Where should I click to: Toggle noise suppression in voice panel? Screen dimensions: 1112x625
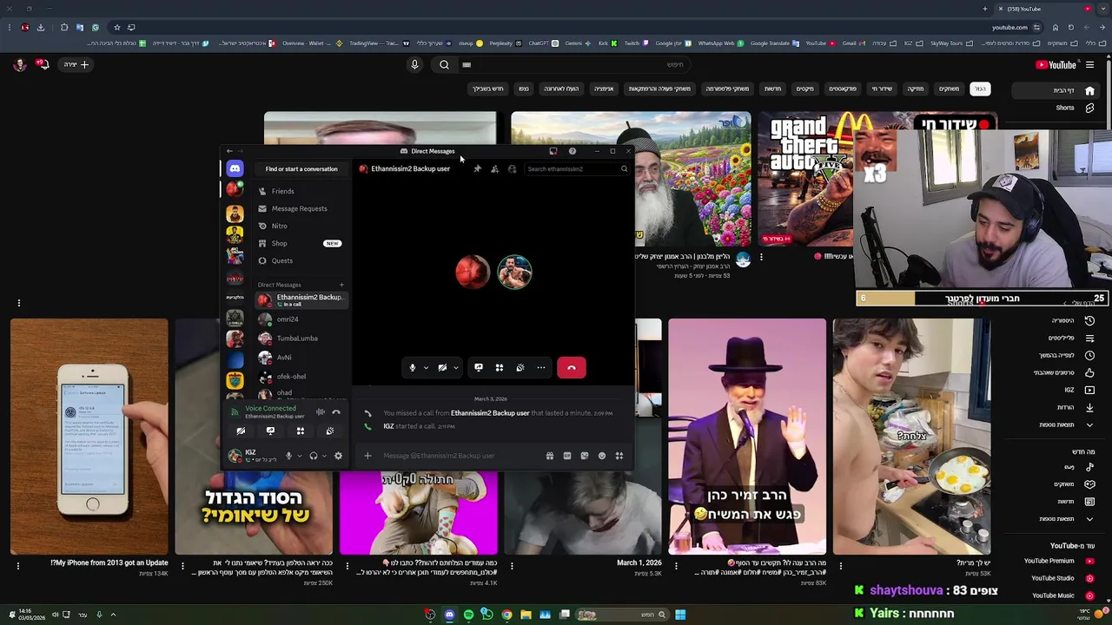coord(321,412)
